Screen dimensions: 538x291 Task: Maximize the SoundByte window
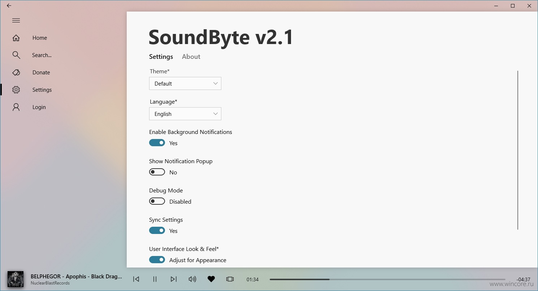pyautogui.click(x=513, y=6)
